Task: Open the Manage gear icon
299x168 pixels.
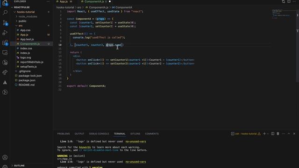Action: [x=5, y=166]
